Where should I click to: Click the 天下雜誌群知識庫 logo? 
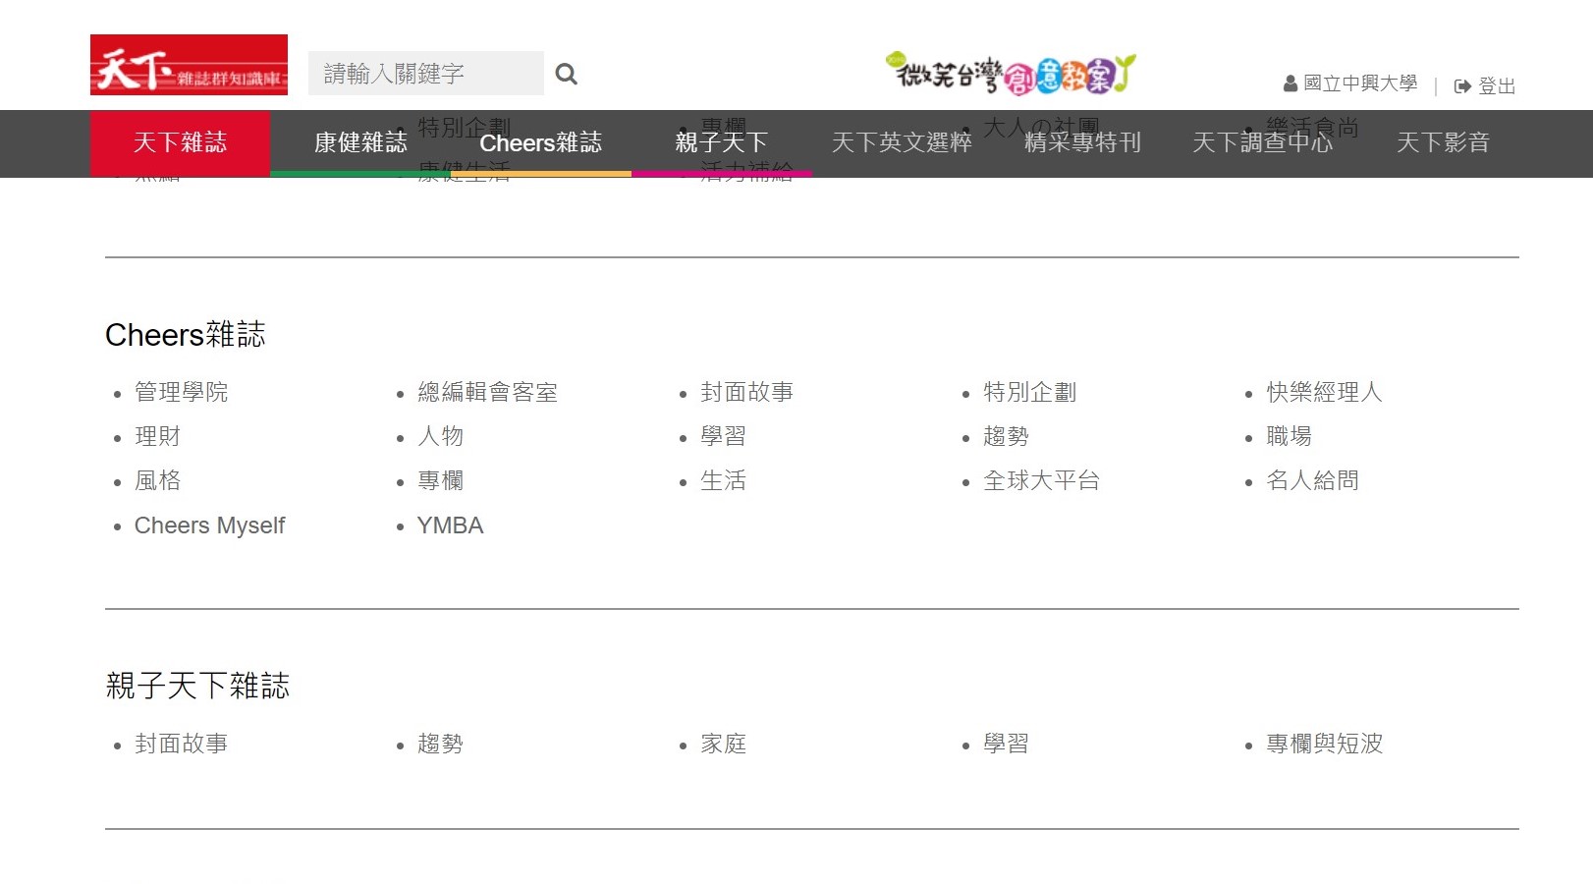point(189,65)
